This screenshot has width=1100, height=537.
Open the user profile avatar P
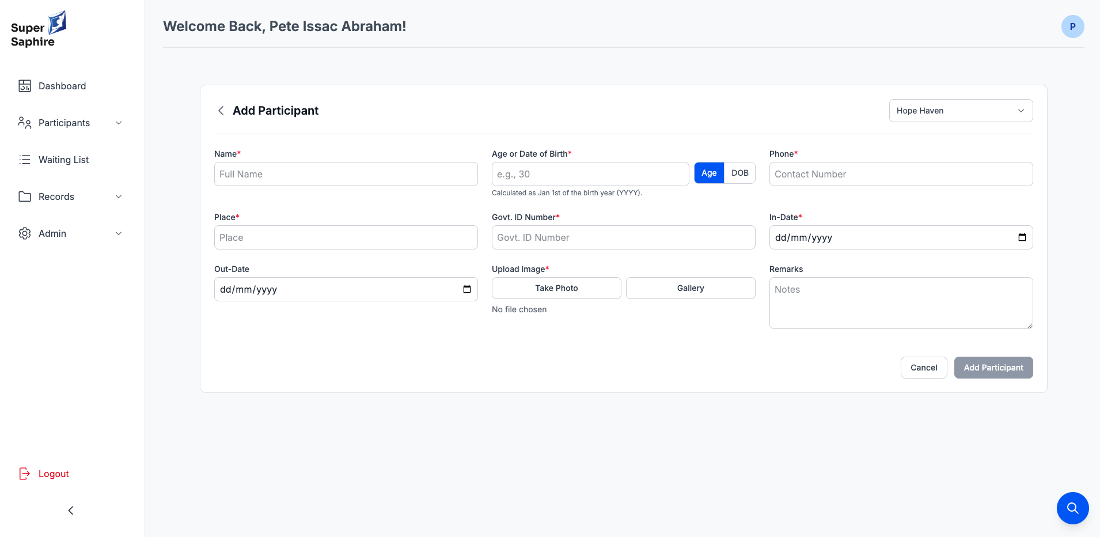[x=1072, y=27]
